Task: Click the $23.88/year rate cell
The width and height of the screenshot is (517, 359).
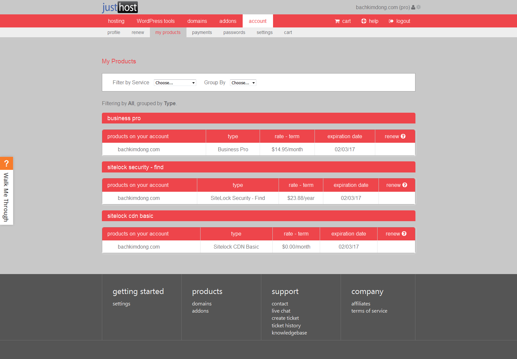Action: (x=301, y=198)
